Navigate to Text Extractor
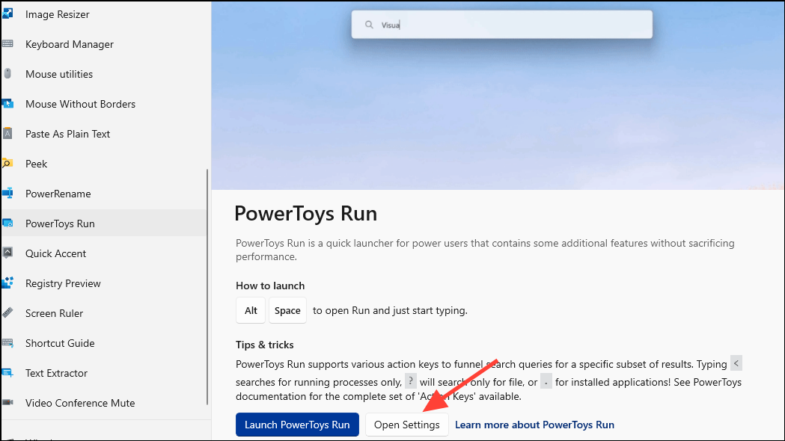Screen dimensions: 785x441 point(104,373)
